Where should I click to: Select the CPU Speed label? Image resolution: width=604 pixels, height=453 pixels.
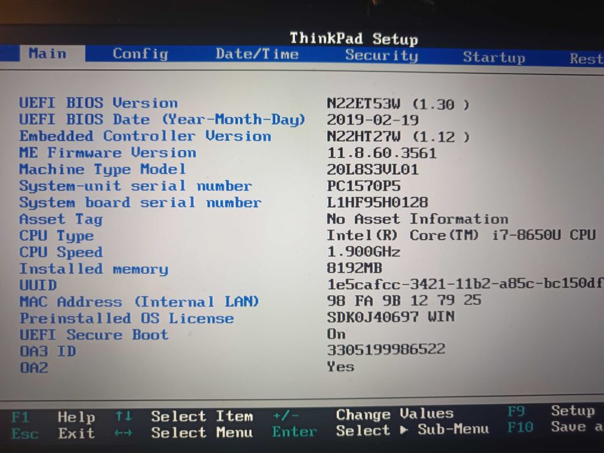tap(62, 252)
